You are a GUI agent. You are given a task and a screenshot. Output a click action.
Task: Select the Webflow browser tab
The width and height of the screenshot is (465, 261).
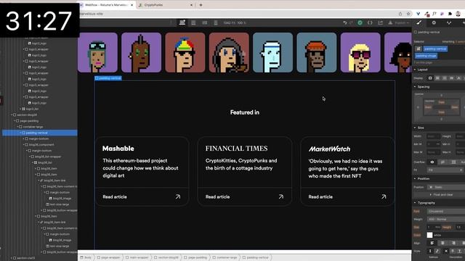(x=106, y=5)
